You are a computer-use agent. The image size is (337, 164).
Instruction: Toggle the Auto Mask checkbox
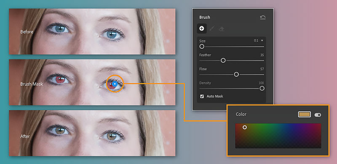[202, 96]
